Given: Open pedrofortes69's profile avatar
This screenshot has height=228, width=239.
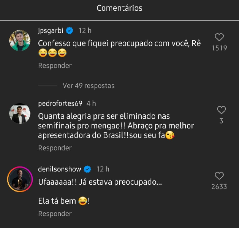Looking at the screenshot, I should click(x=19, y=113).
